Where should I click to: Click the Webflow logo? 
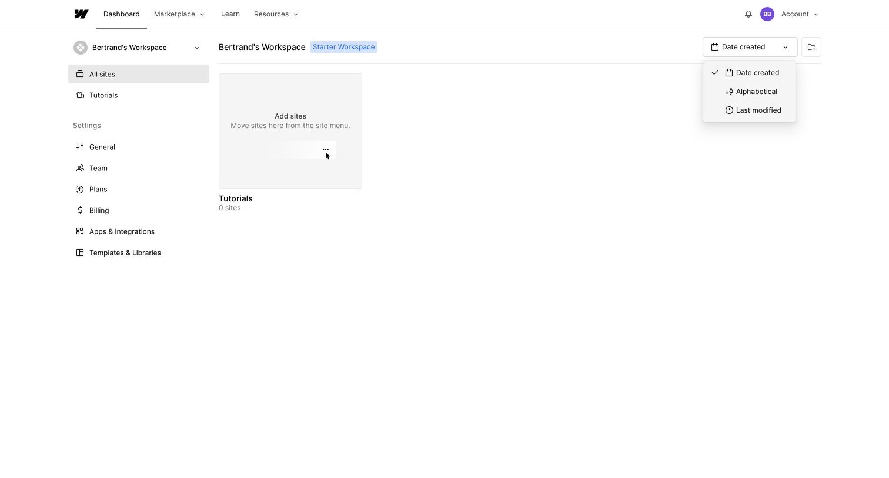click(81, 14)
